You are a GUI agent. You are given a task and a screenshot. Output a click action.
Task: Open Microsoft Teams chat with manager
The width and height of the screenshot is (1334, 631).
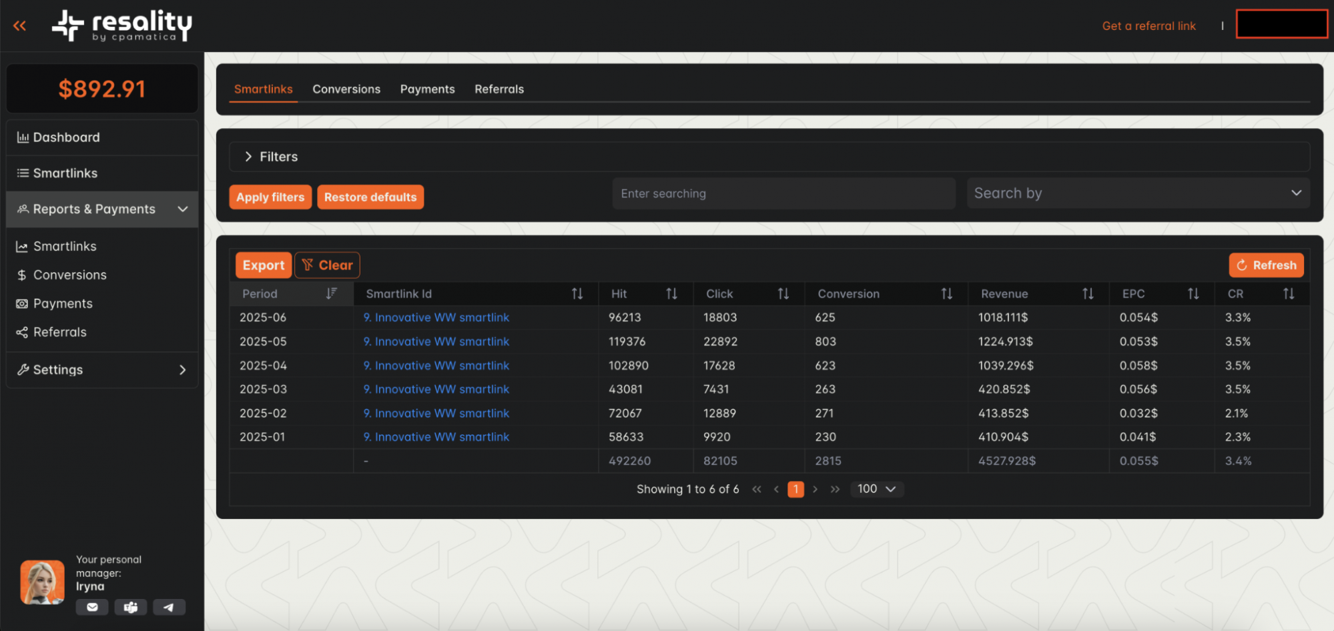(x=131, y=607)
